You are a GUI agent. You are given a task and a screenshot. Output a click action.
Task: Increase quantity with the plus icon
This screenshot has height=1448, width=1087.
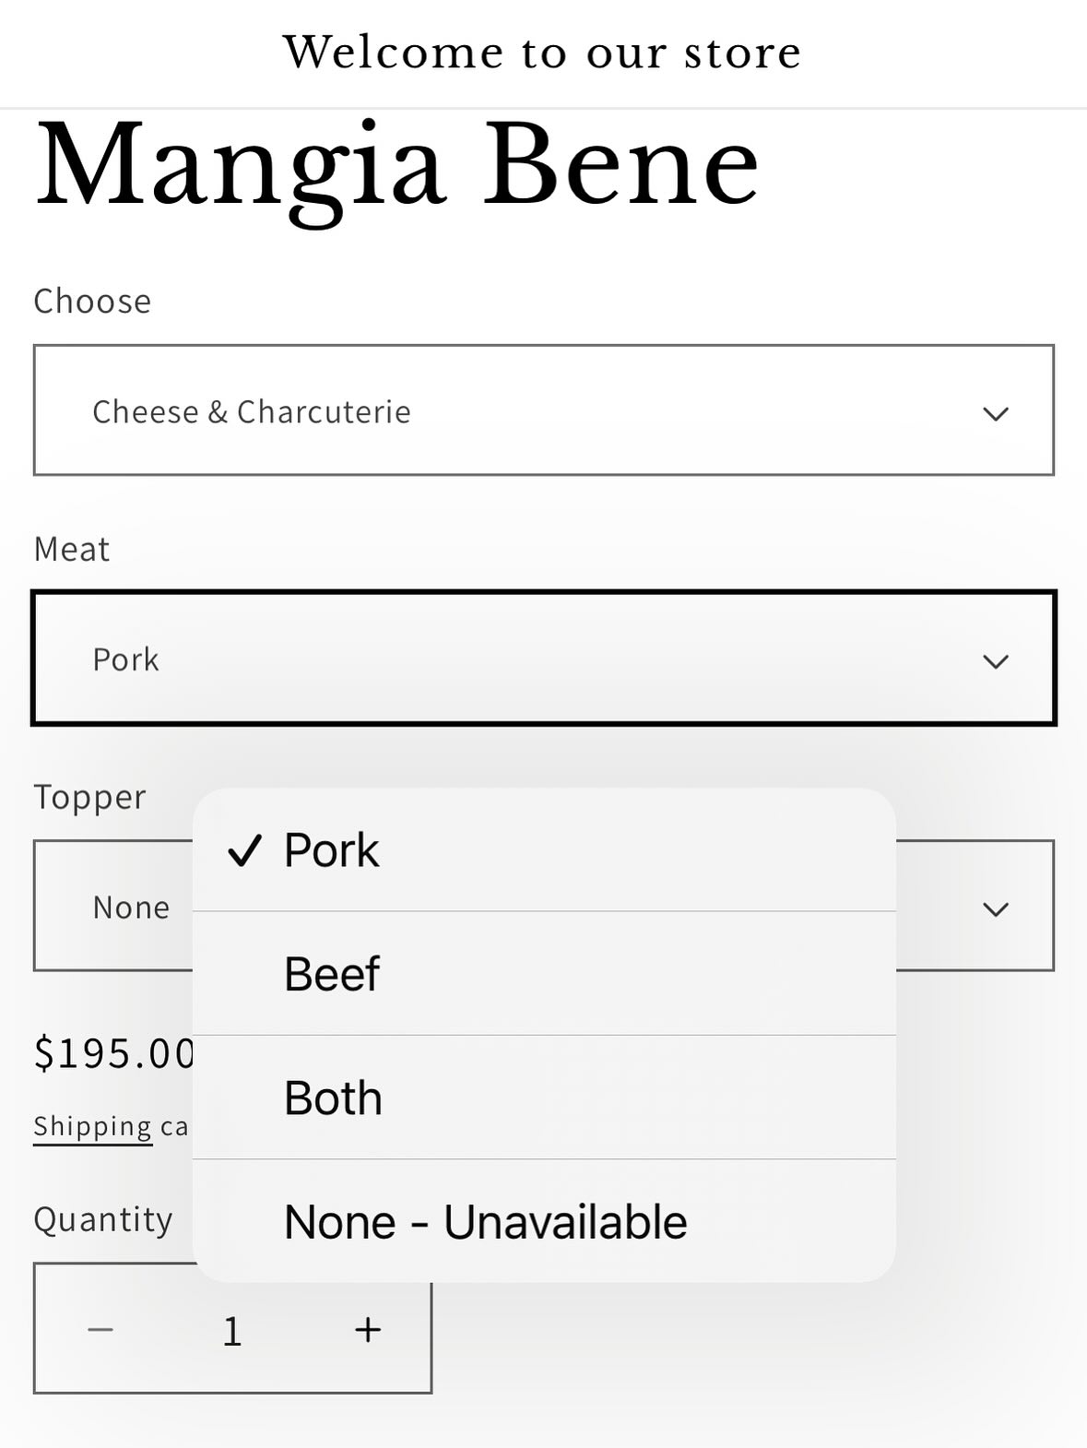(368, 1330)
